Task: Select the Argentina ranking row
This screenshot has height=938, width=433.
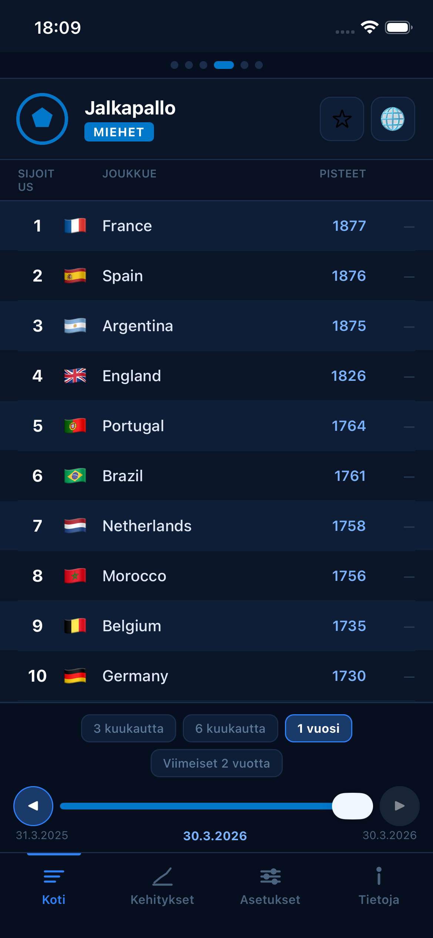Action: 216,326
